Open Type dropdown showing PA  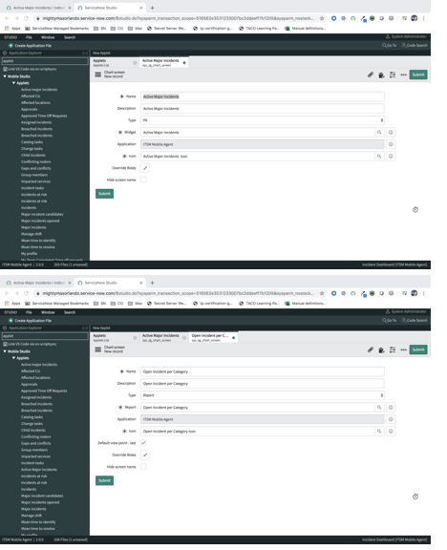point(262,120)
